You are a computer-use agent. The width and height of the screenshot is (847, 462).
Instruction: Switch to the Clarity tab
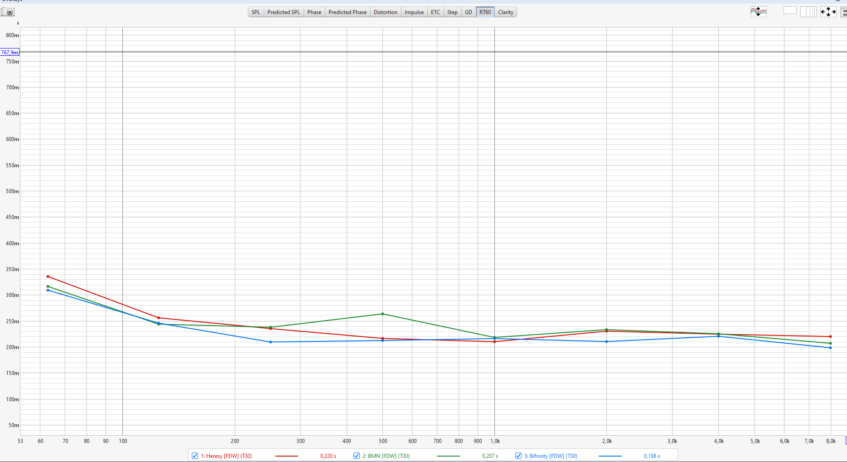[506, 12]
